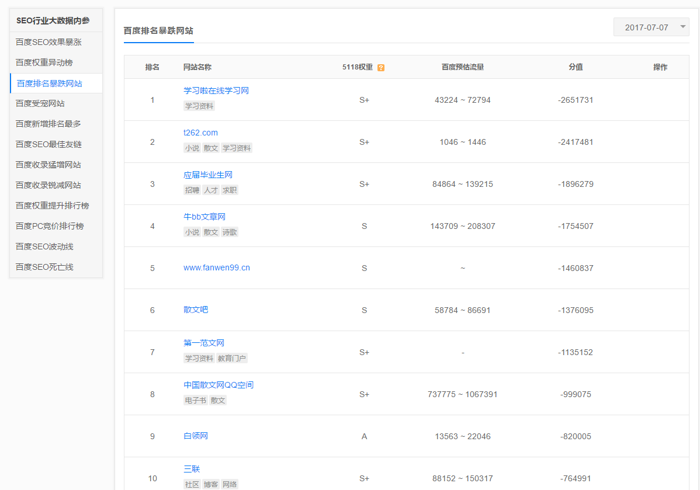700x490 pixels.
Task: Click 小说 tag under 牛bb文章网
Action: pyautogui.click(x=192, y=232)
